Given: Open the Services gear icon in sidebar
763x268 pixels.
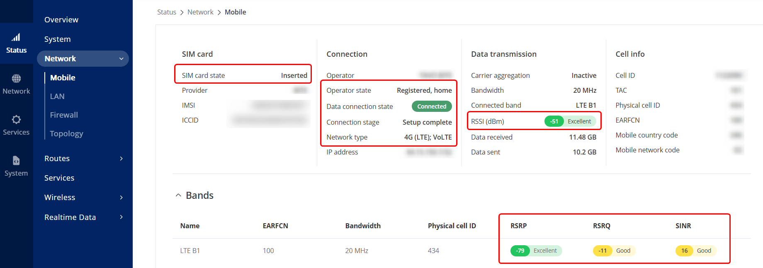Looking at the screenshot, I should [x=16, y=120].
